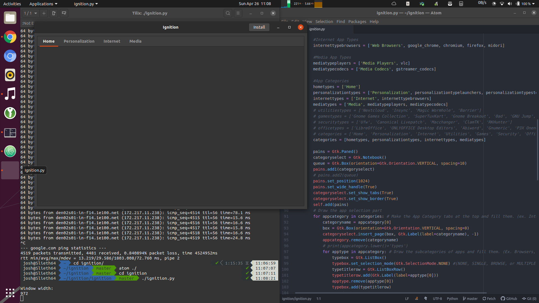Switch to the Internet tab in Ignition
This screenshot has height=303, width=539.
pyautogui.click(x=112, y=41)
